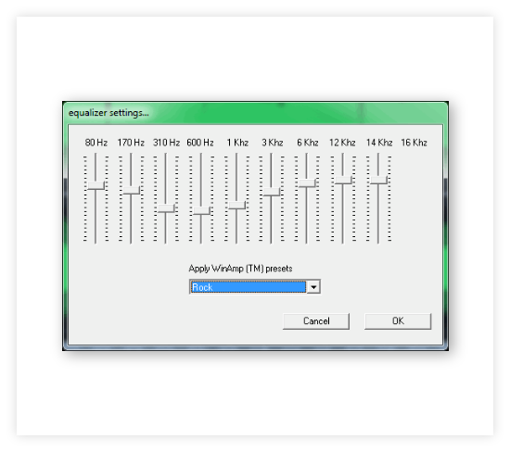Click the 80 Hz slider handle
510x452 pixels.
tap(96, 185)
